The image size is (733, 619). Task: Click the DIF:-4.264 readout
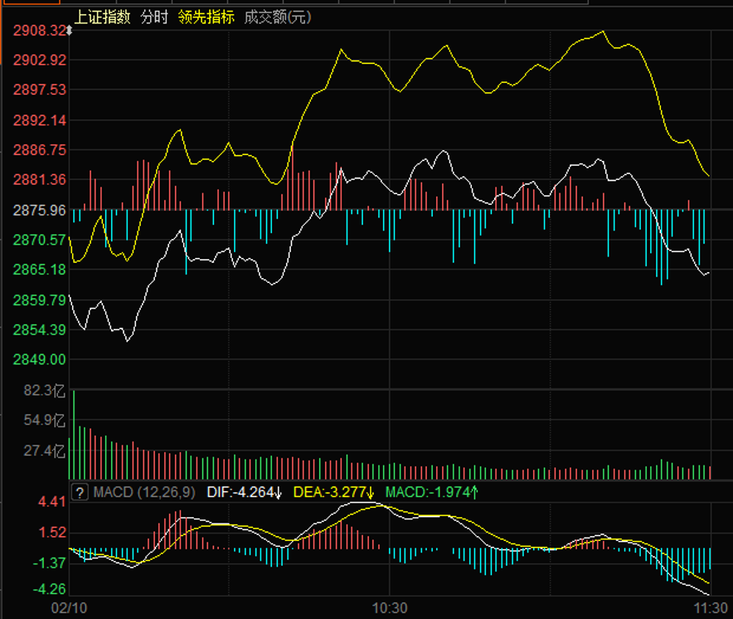(238, 493)
